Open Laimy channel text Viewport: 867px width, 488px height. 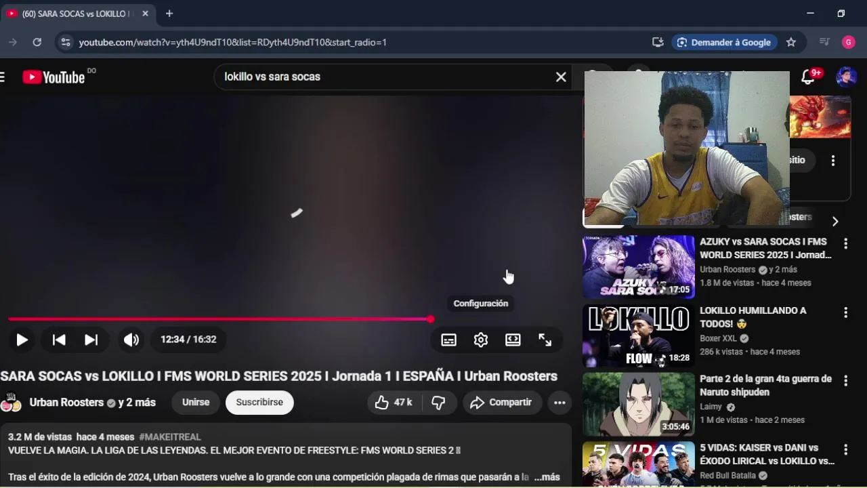click(x=711, y=407)
